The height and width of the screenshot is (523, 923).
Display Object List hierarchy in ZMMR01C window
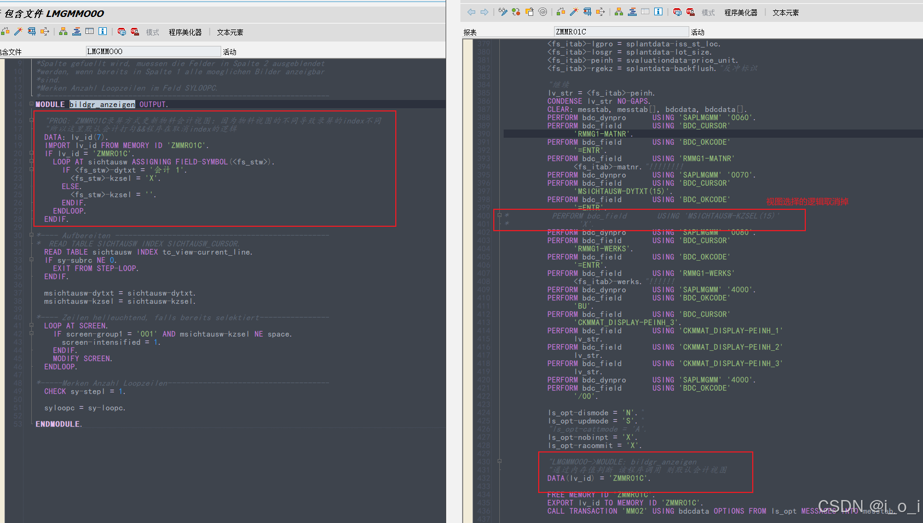(x=619, y=12)
